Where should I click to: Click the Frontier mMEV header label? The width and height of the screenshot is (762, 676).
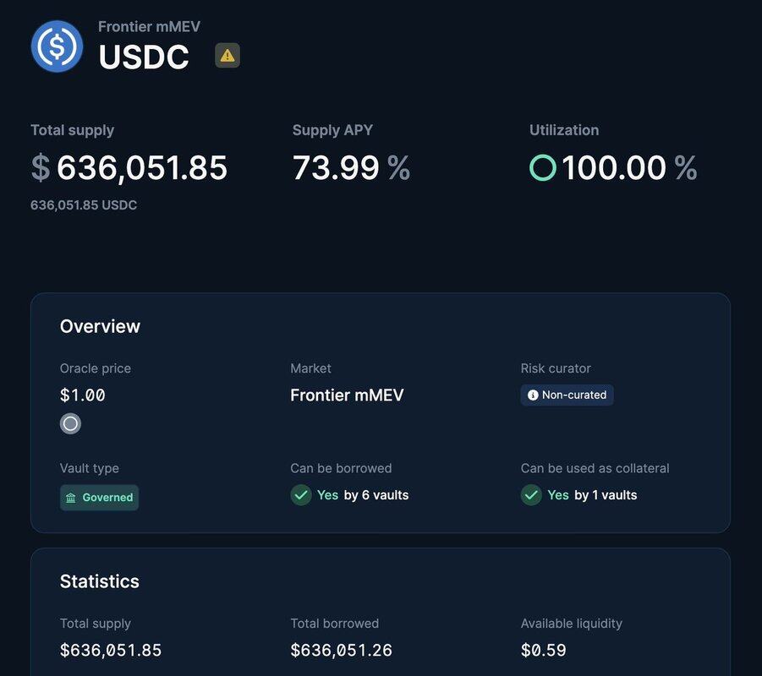pos(149,27)
